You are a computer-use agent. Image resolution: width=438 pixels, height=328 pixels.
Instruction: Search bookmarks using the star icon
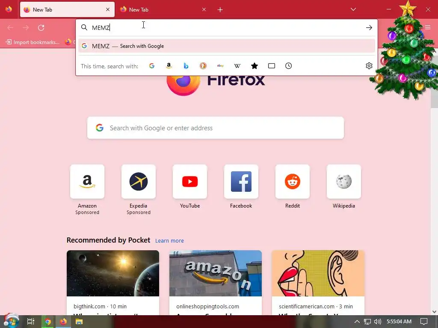pos(255,66)
